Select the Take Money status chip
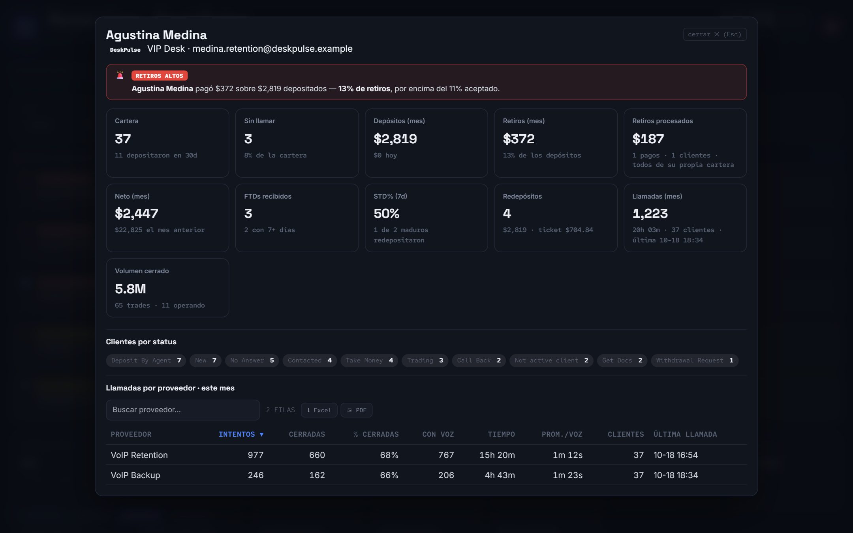This screenshot has width=853, height=533. pyautogui.click(x=369, y=360)
